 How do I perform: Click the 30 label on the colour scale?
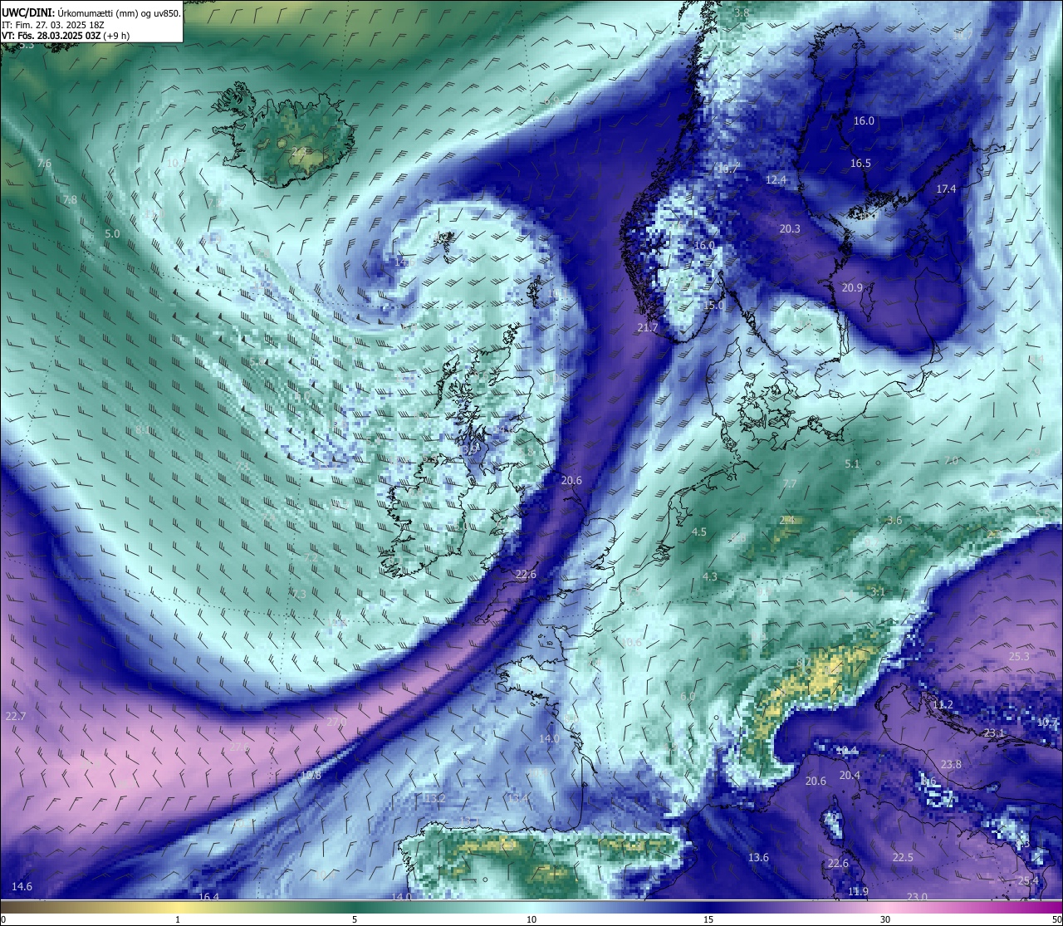pyautogui.click(x=885, y=919)
